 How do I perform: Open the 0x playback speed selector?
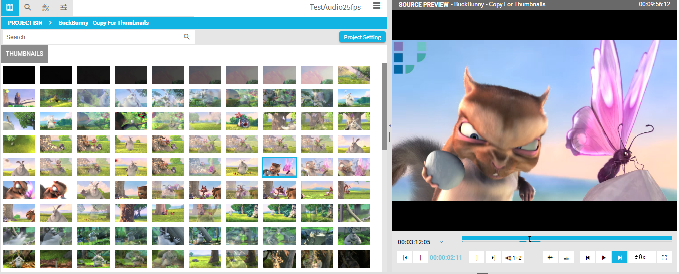click(641, 258)
